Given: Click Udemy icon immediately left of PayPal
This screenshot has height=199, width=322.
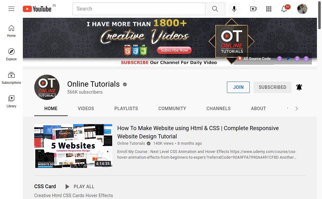Looking at the screenshot, I should [279, 59].
